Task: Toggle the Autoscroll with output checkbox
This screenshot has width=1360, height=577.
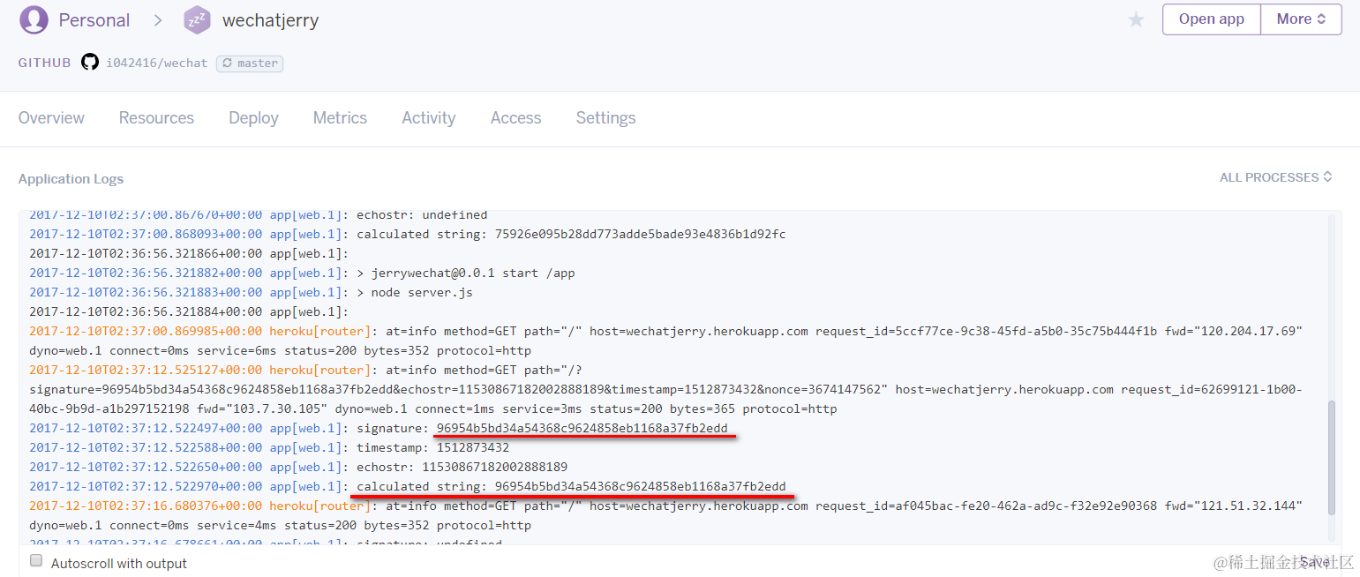Action: tap(36, 561)
